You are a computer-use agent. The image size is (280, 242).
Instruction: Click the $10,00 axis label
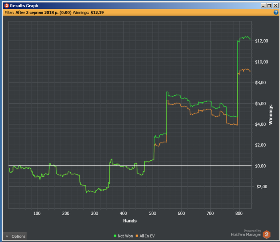pos(262,62)
